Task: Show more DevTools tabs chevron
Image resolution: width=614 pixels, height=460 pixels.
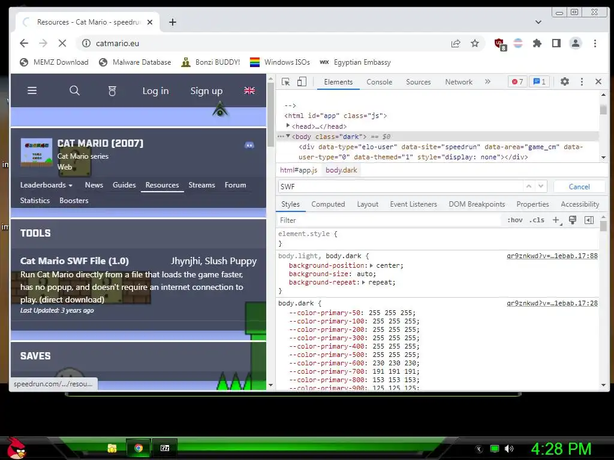Action: click(487, 81)
